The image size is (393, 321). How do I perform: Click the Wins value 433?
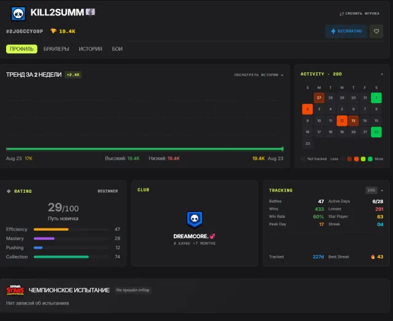click(x=319, y=209)
